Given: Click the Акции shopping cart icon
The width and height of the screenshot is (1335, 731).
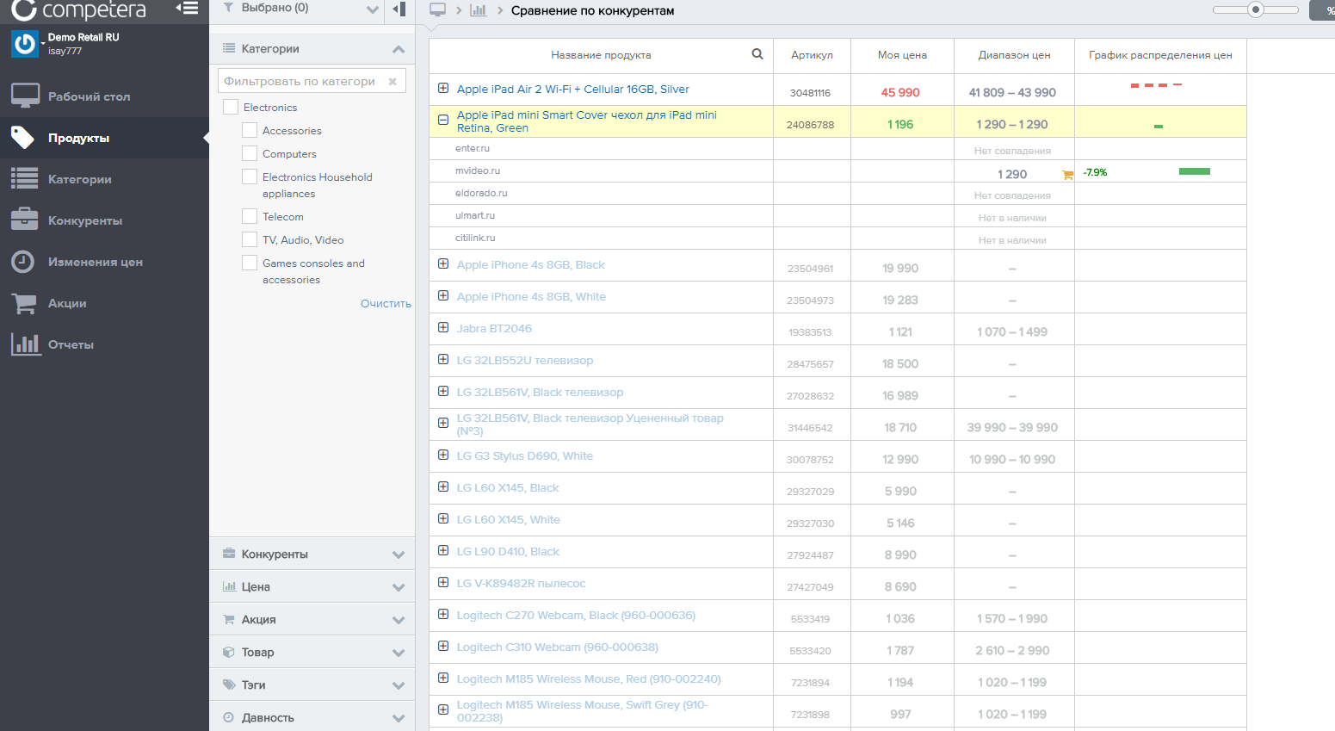Looking at the screenshot, I should tap(24, 303).
